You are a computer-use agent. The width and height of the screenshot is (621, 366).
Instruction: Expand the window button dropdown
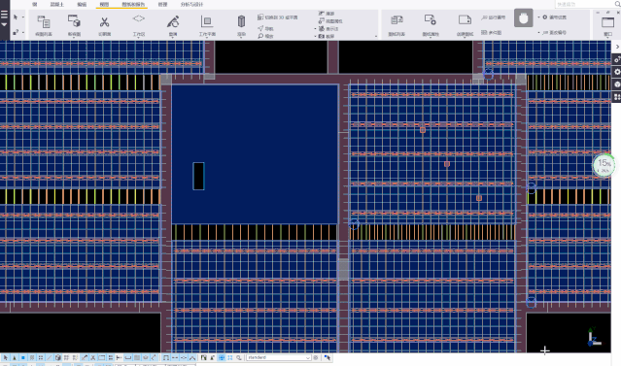click(607, 24)
